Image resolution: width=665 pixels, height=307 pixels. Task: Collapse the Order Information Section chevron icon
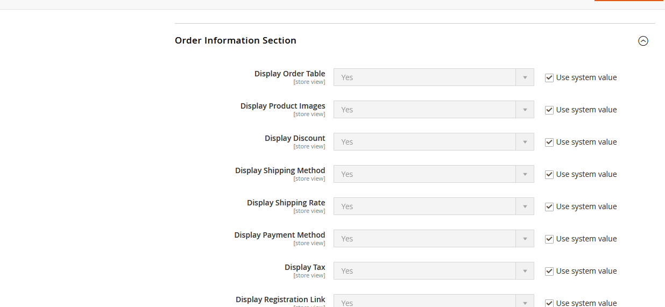point(643,41)
